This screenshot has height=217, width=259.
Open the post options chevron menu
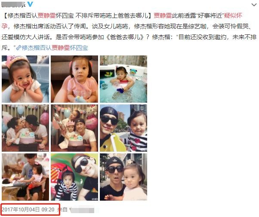pyautogui.click(x=254, y=5)
